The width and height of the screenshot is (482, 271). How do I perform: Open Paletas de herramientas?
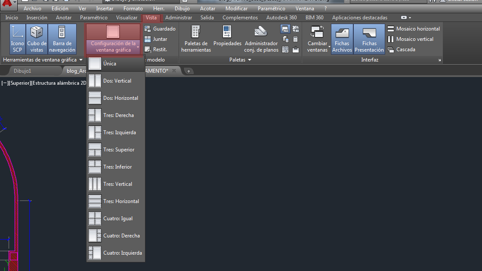196,39
